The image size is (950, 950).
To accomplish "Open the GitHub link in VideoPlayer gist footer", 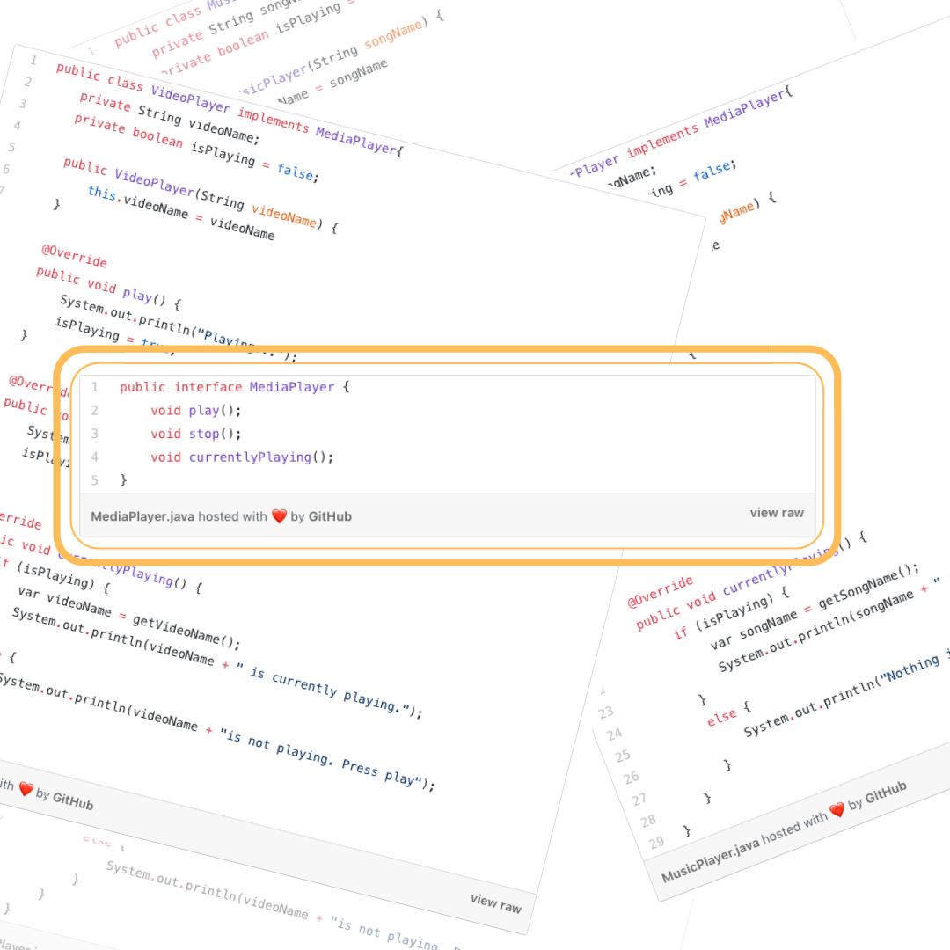I will [x=73, y=801].
